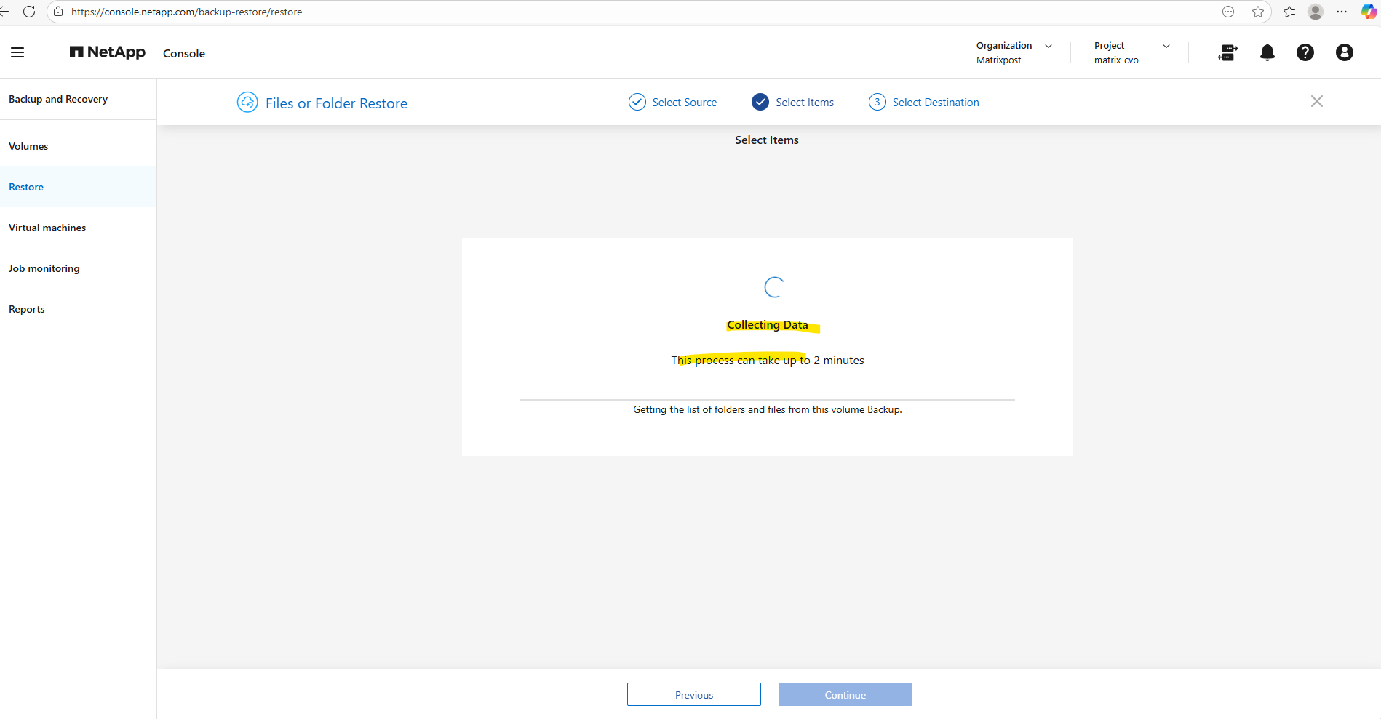Go to the Select Items step label
The width and height of the screenshot is (1381, 719).
click(x=805, y=103)
